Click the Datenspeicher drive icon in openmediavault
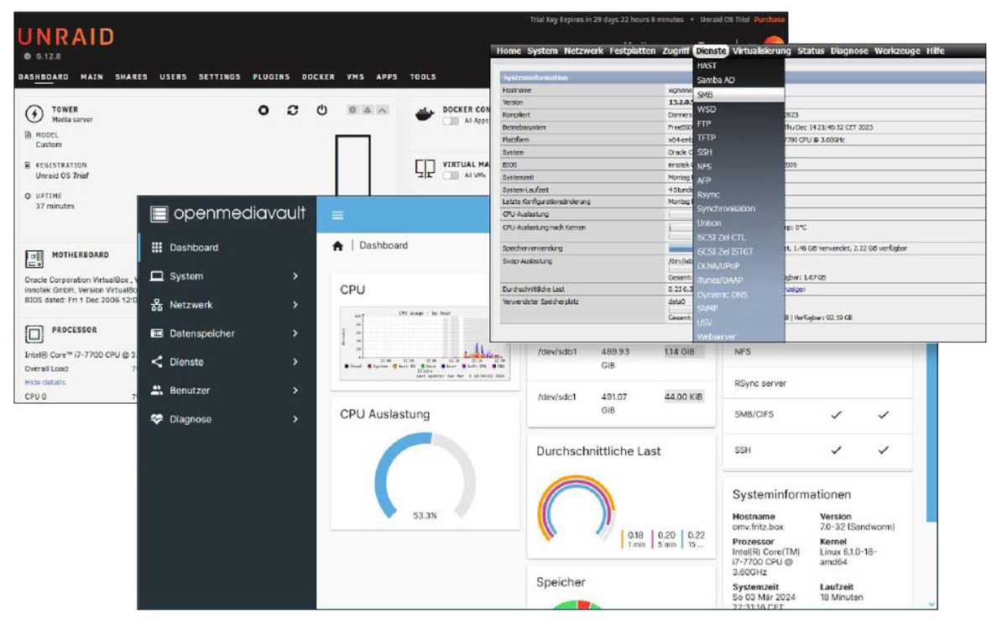The height and width of the screenshot is (629, 1007). pos(157,333)
